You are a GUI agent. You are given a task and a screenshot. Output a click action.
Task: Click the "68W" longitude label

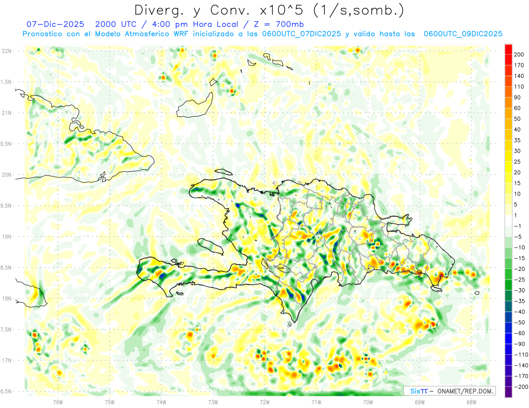click(x=471, y=401)
